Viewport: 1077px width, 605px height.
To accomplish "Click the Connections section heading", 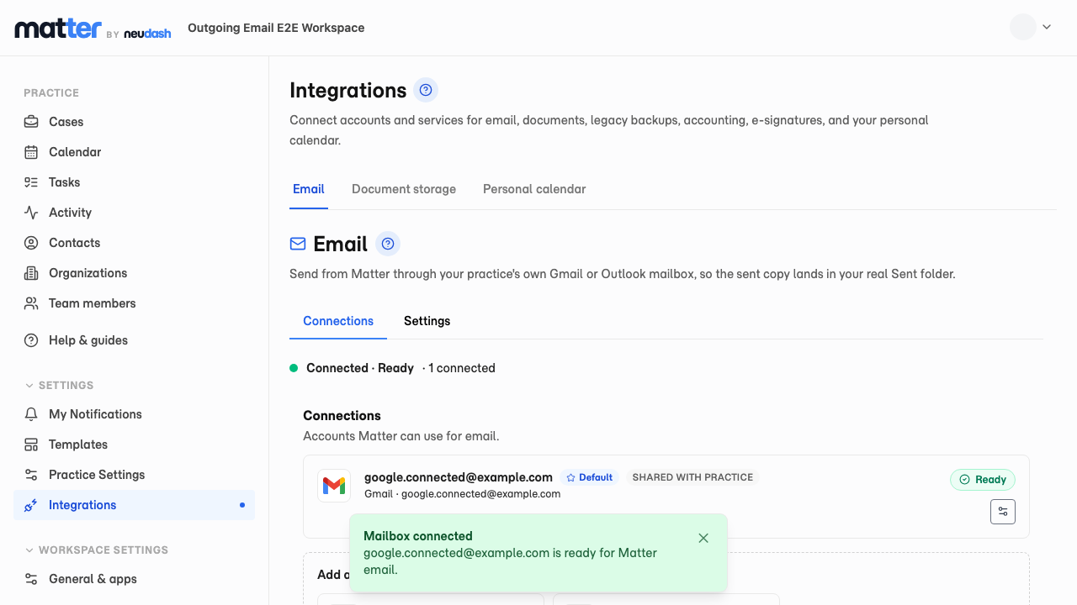I will (x=342, y=416).
